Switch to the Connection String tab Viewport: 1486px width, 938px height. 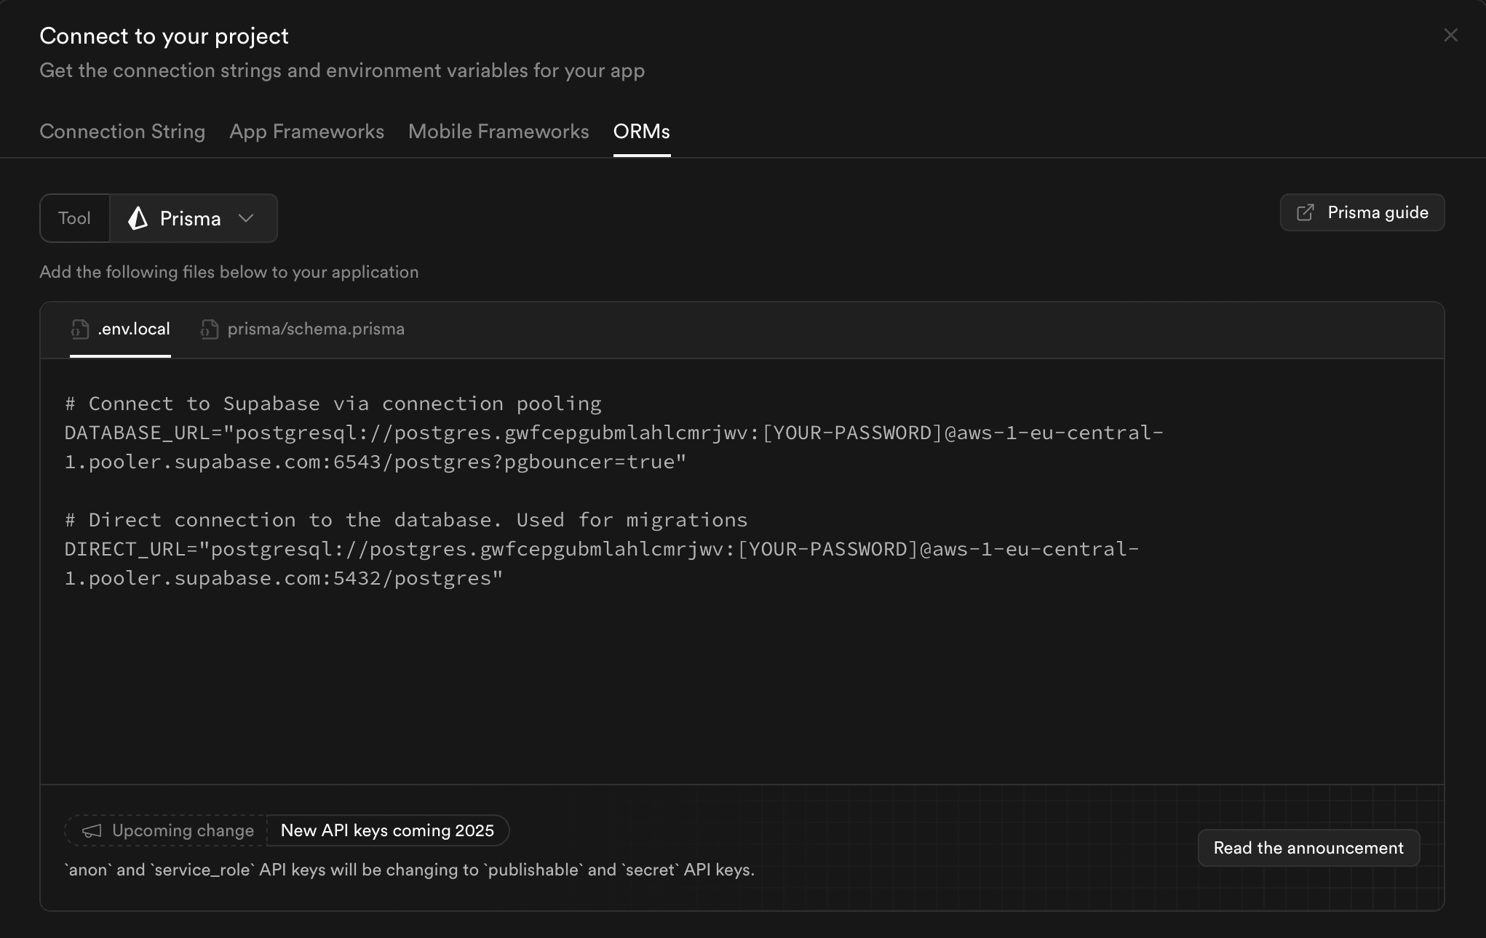pos(122,132)
